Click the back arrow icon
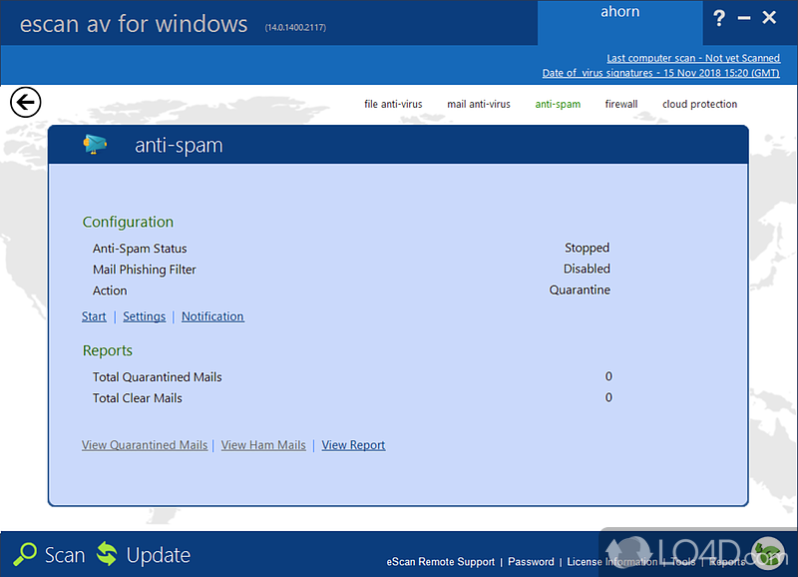The image size is (798, 577). click(26, 102)
